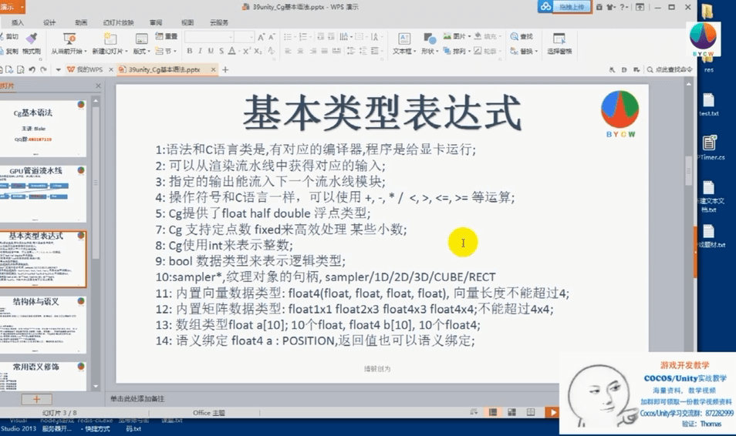Click the bulleted list icon
Image resolution: width=736 pixels, height=436 pixels.
click(289, 36)
